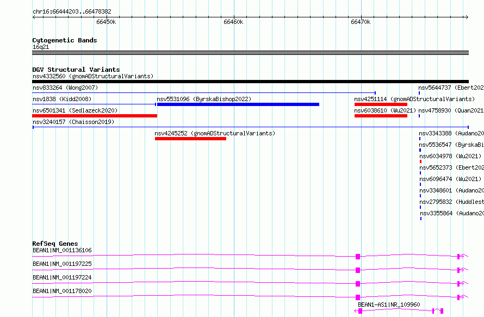
Task: Click the thin nsv3240157 span line
Action: click(251, 127)
